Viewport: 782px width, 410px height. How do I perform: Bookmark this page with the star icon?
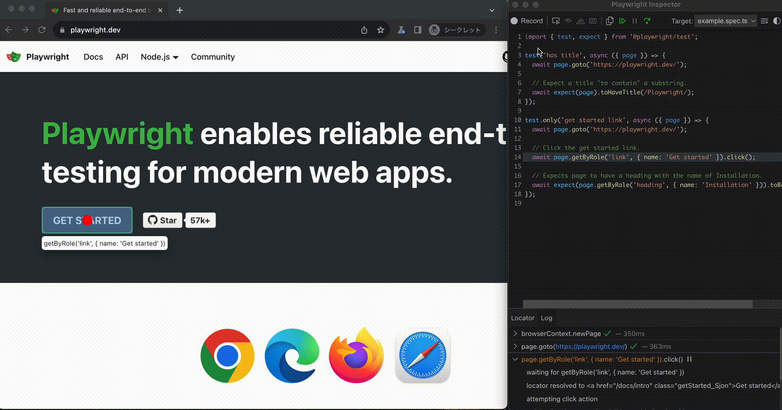(x=381, y=30)
